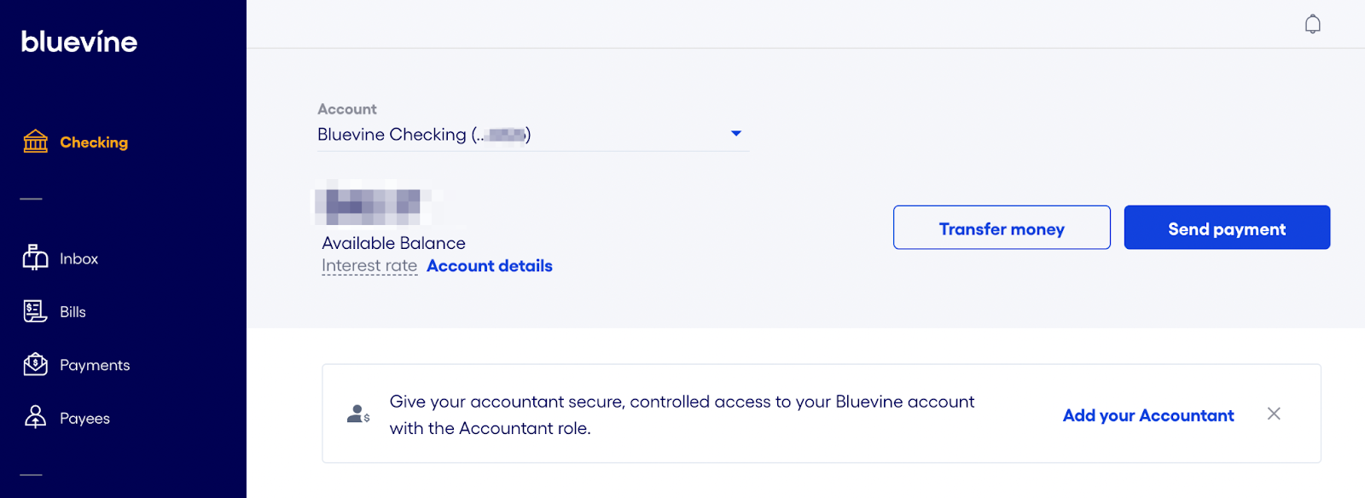Go to Checking in sidebar
This screenshot has width=1365, height=498.
(x=94, y=142)
